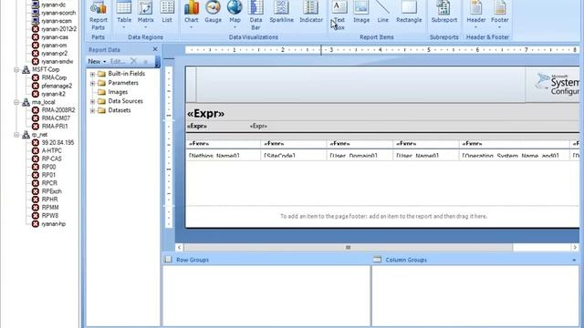The width and height of the screenshot is (584, 328).
Task: Collapse the rma_local network node
Action: (16, 102)
